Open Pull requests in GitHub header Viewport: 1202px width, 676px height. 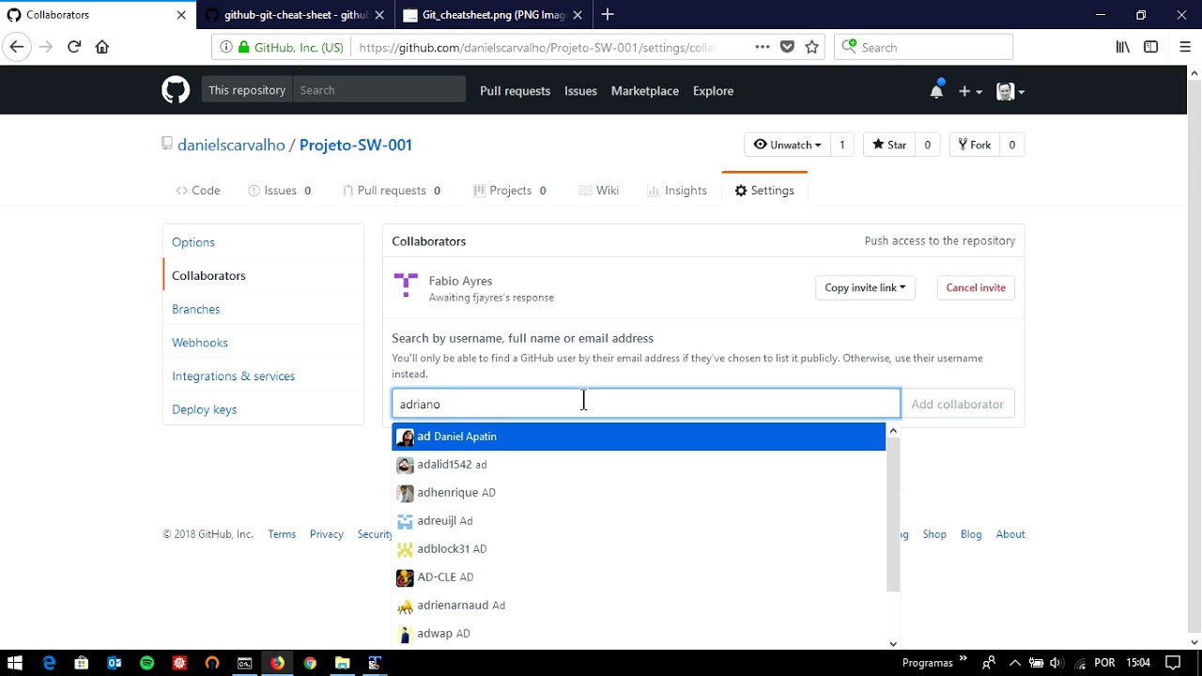pyautogui.click(x=515, y=91)
